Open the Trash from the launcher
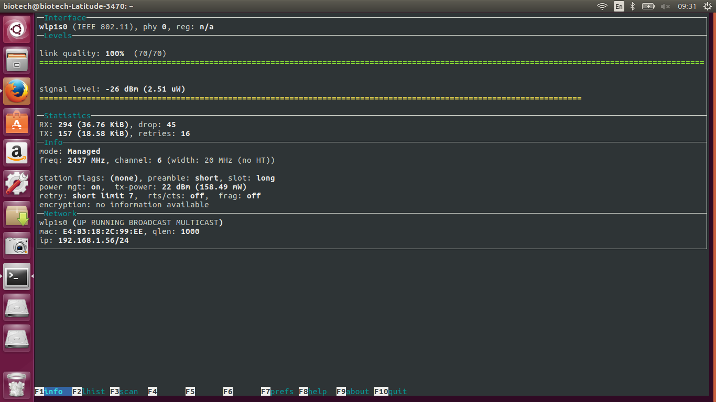The height and width of the screenshot is (402, 716). point(17,385)
